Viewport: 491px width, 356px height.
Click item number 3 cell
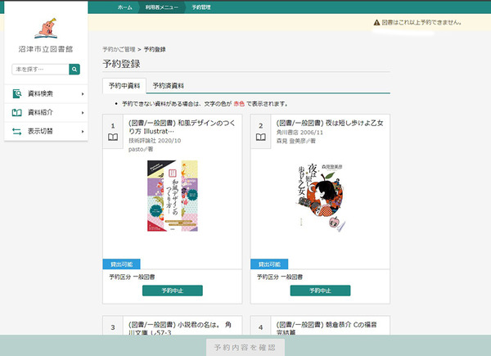[113, 326]
